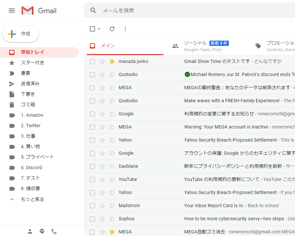Toggle importance marker on Mailstrom email
The height and width of the screenshot is (236, 295).
pyautogui.click(x=112, y=206)
